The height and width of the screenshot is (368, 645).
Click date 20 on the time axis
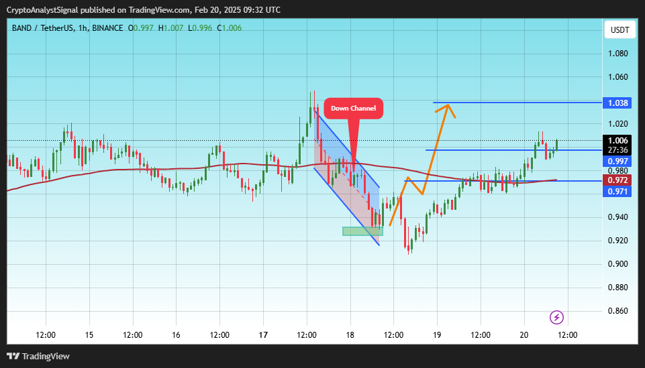click(524, 335)
